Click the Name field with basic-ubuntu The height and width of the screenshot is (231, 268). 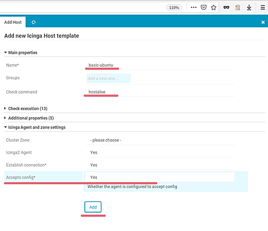pos(160,65)
